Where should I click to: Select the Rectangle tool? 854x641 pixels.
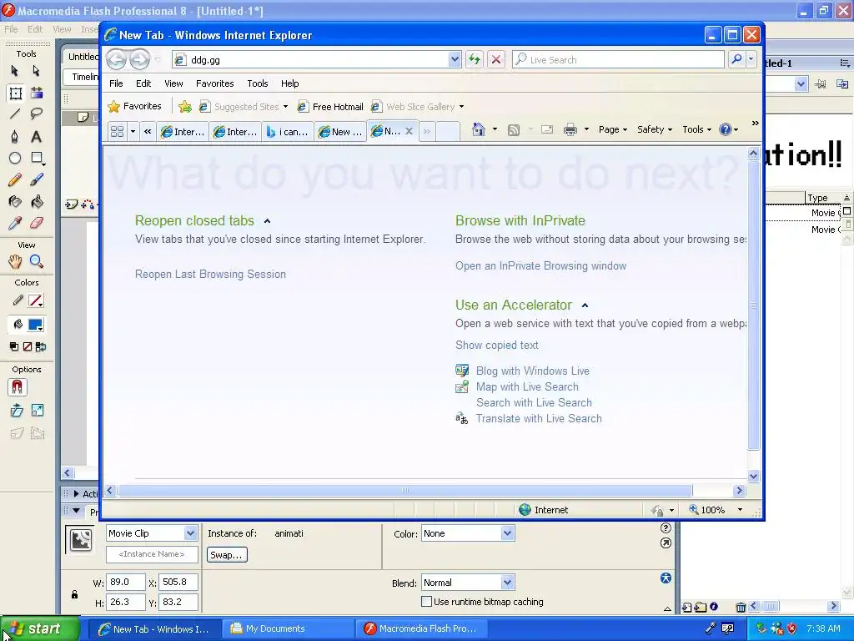pyautogui.click(x=37, y=158)
